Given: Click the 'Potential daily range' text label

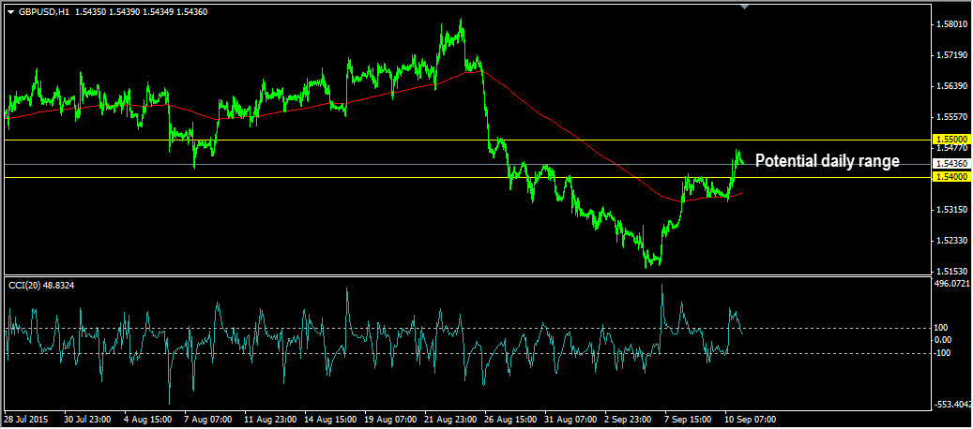Looking at the screenshot, I should click(x=828, y=161).
